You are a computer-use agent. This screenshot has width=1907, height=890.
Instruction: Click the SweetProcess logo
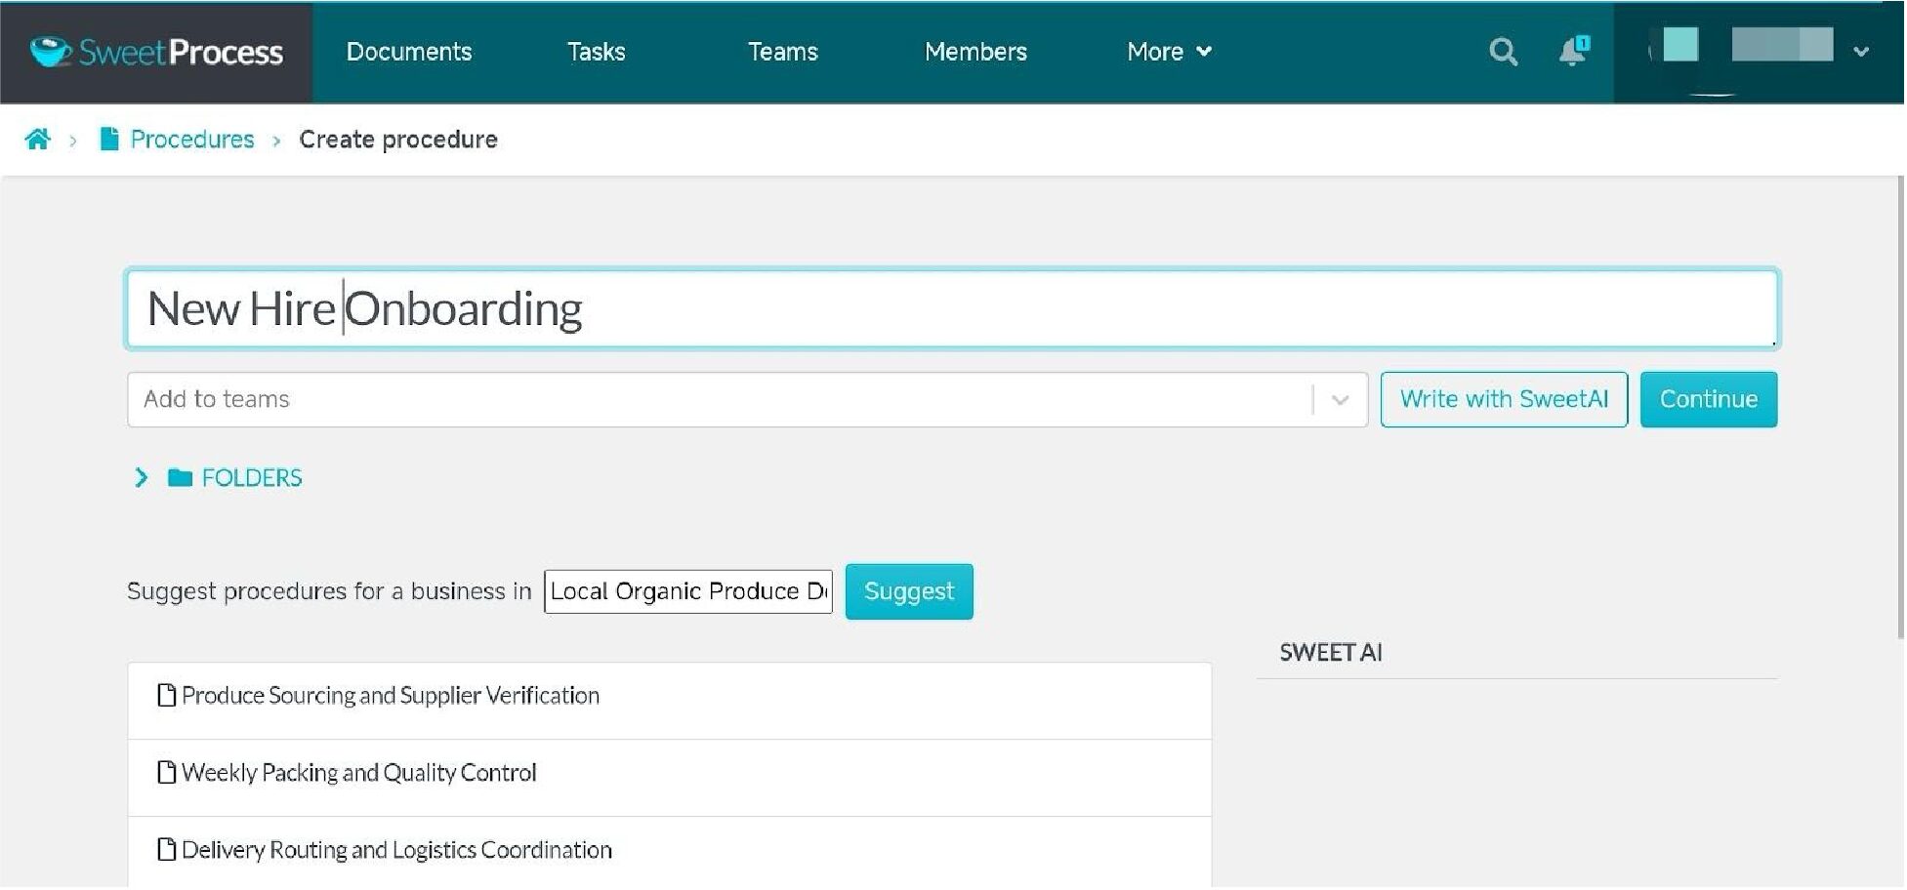point(156,52)
